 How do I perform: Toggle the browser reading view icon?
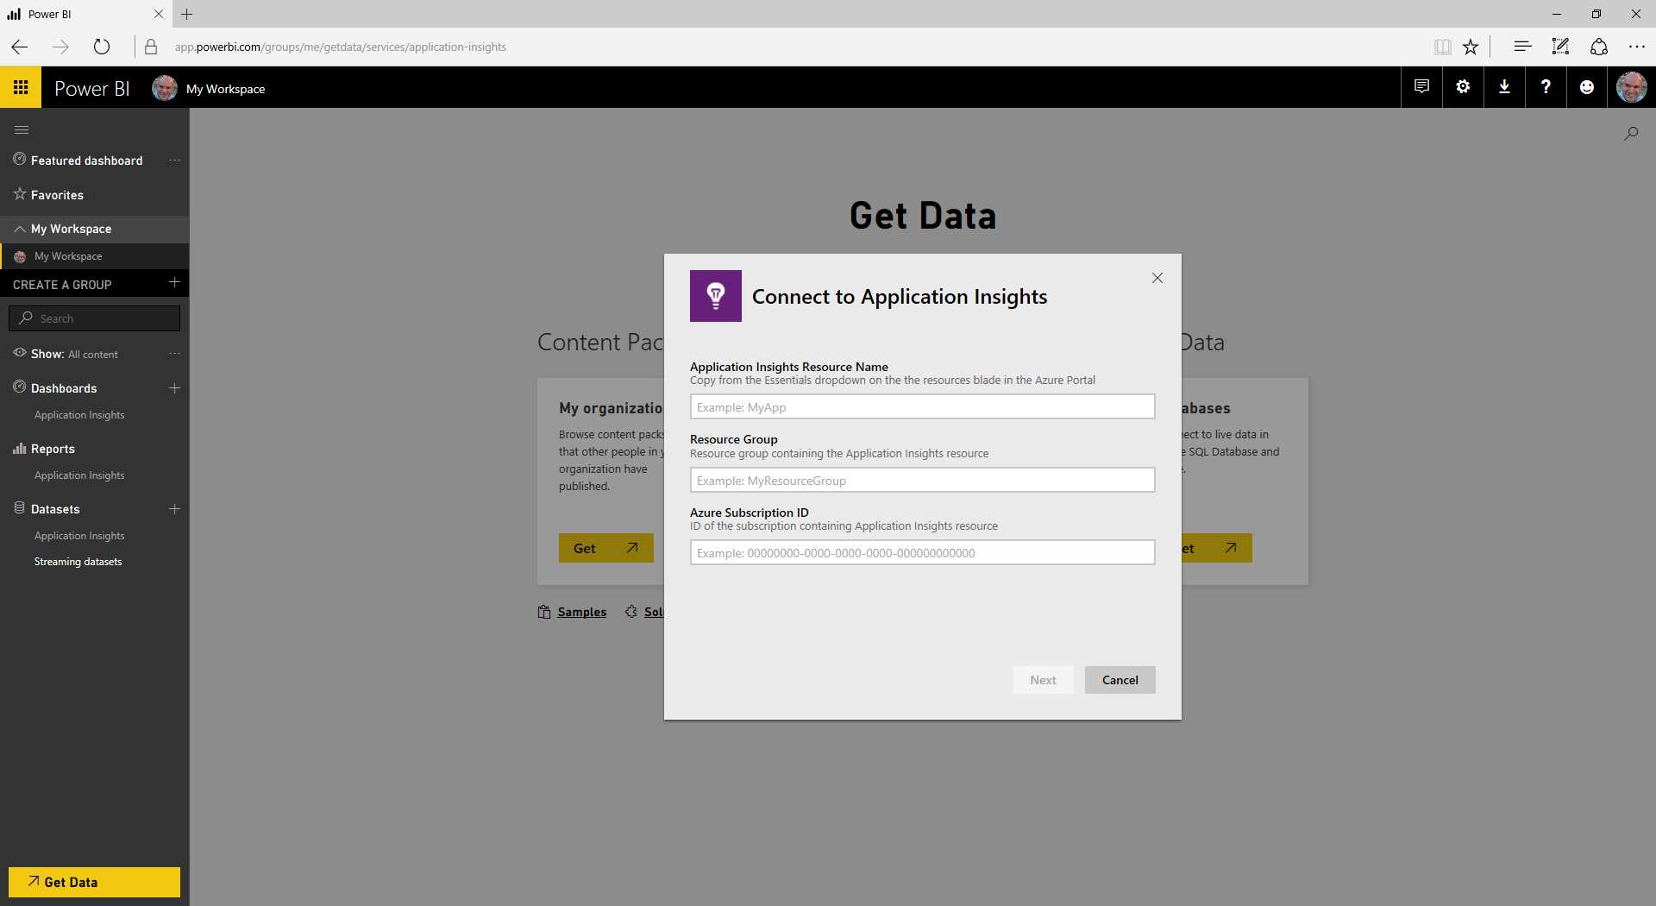1442,47
